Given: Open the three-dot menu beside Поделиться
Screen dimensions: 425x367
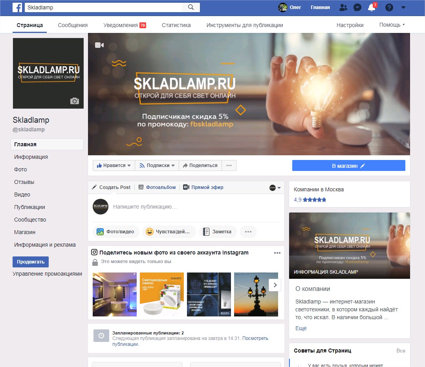Looking at the screenshot, I should (229, 165).
